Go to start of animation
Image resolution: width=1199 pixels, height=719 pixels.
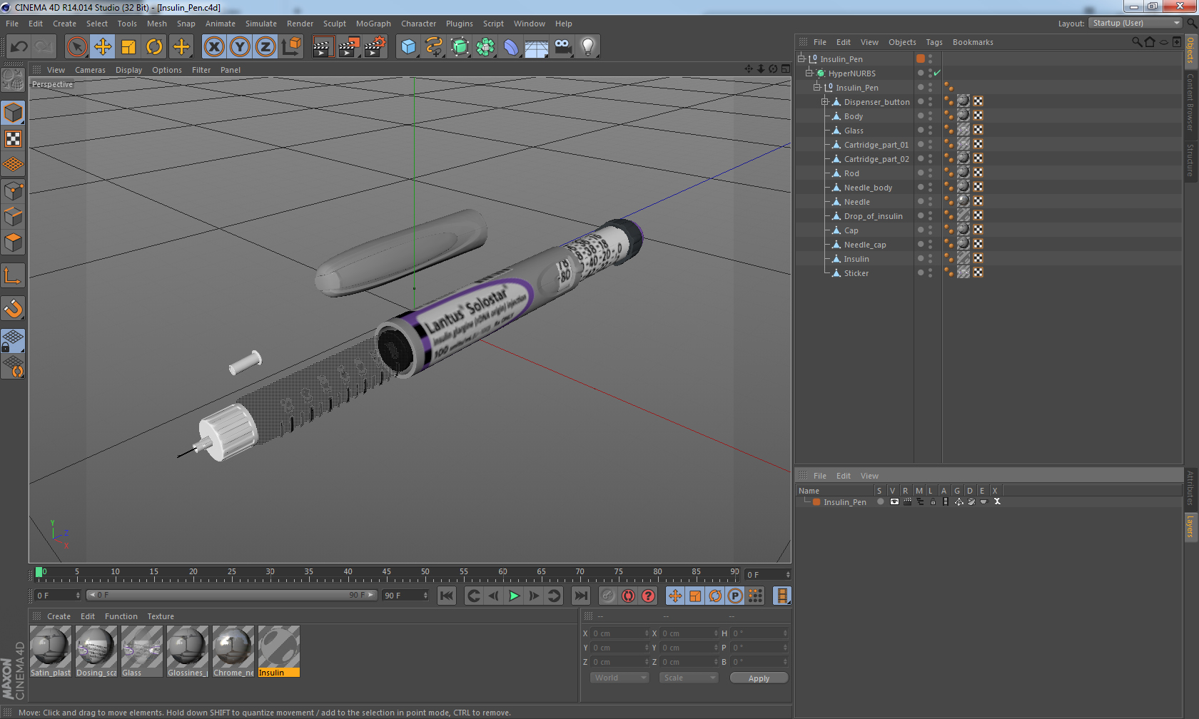447,596
